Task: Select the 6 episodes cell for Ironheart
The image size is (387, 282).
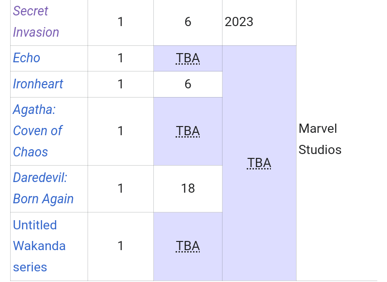Action: 188,84
